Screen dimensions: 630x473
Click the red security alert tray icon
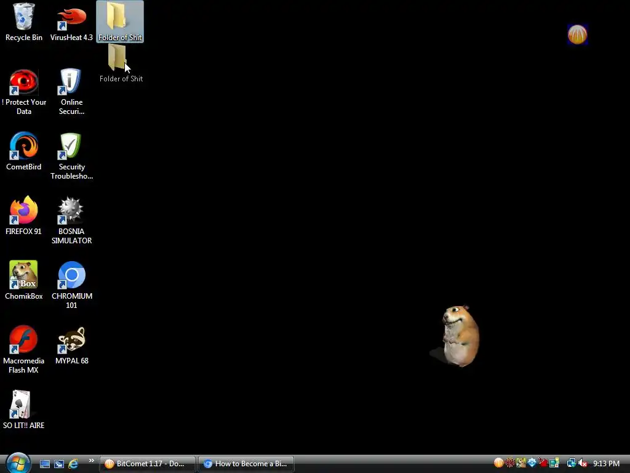543,463
